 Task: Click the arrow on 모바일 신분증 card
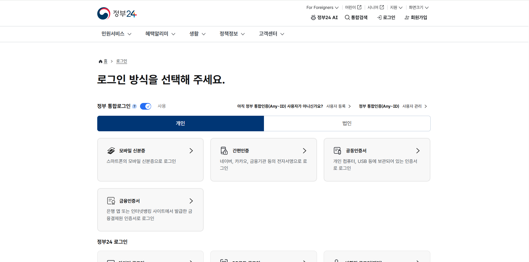(x=191, y=151)
